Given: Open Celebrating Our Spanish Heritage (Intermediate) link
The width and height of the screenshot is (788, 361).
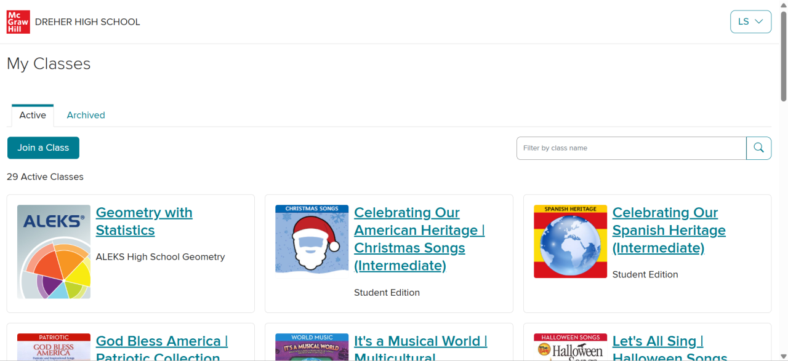Looking at the screenshot, I should (x=669, y=231).
